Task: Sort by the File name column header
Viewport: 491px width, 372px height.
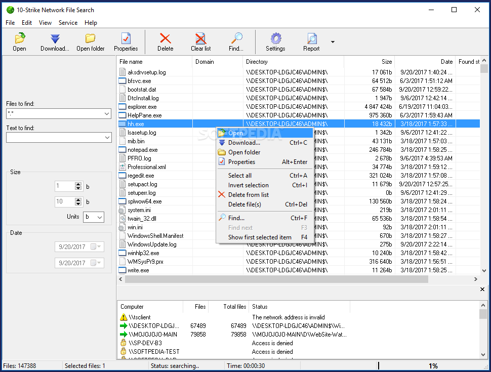Action: click(154, 62)
